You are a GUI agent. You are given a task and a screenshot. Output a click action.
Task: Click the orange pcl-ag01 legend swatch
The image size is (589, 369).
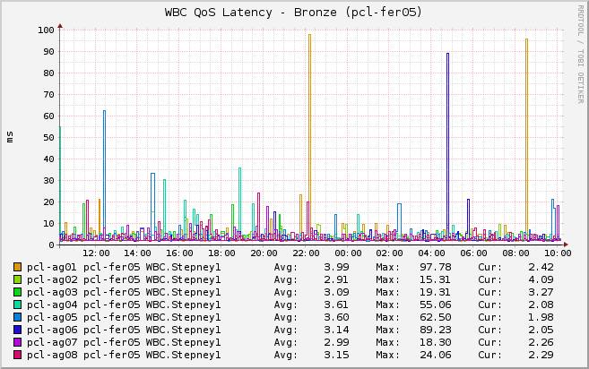point(17,267)
